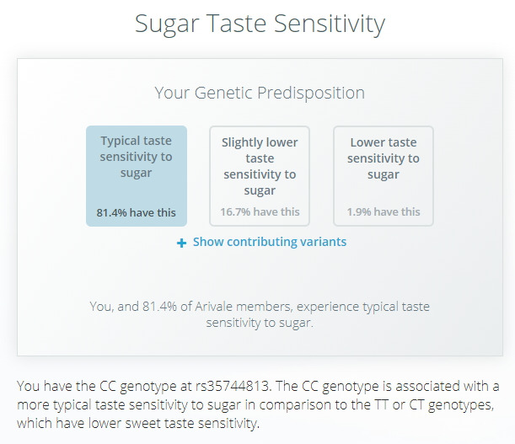Viewport: 515px width, 444px height.
Task: Click the rs35744813 genotype explanation paragraph
Action: pyautogui.click(x=258, y=404)
